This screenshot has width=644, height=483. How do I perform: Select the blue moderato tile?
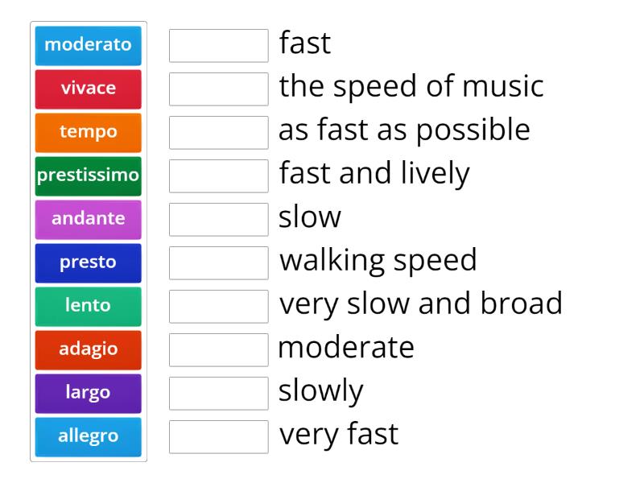pos(89,46)
